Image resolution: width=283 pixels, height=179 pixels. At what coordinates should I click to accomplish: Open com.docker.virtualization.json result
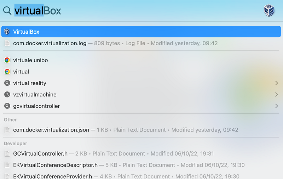pos(141,130)
